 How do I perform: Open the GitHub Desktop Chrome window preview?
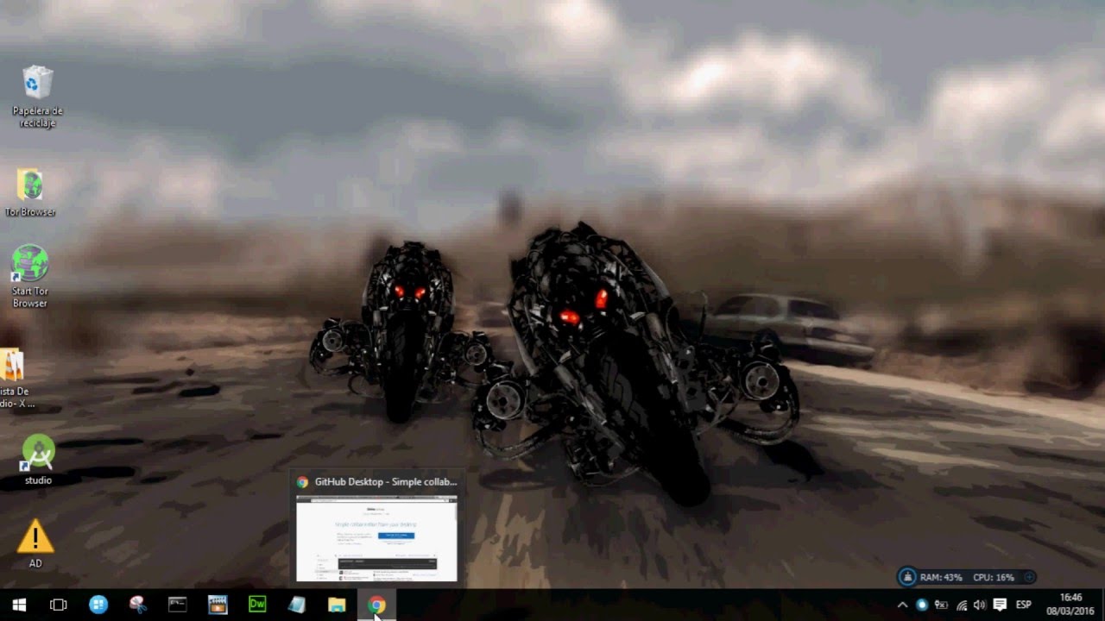pyautogui.click(x=376, y=537)
